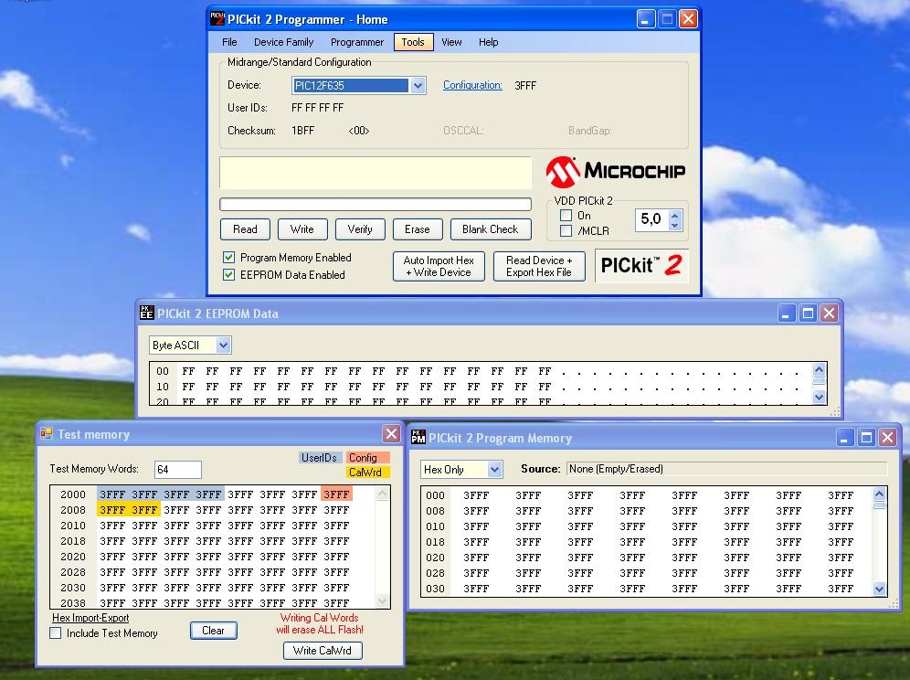Image resolution: width=910 pixels, height=680 pixels.
Task: Toggle EEPROM Data Enabled checkbox
Action: click(x=228, y=275)
